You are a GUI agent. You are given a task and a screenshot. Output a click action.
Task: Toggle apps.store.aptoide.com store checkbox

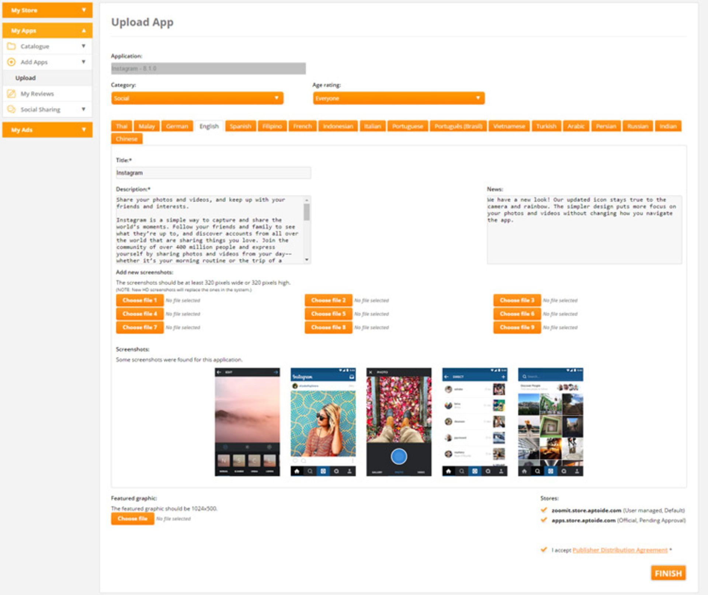[x=544, y=520]
